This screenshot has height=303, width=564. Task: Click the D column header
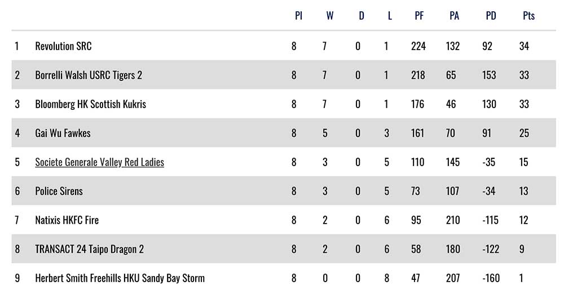[x=362, y=16]
